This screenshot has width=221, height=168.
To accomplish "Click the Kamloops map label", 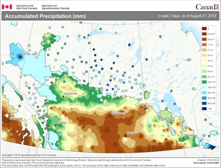I will [x=16, y=119].
